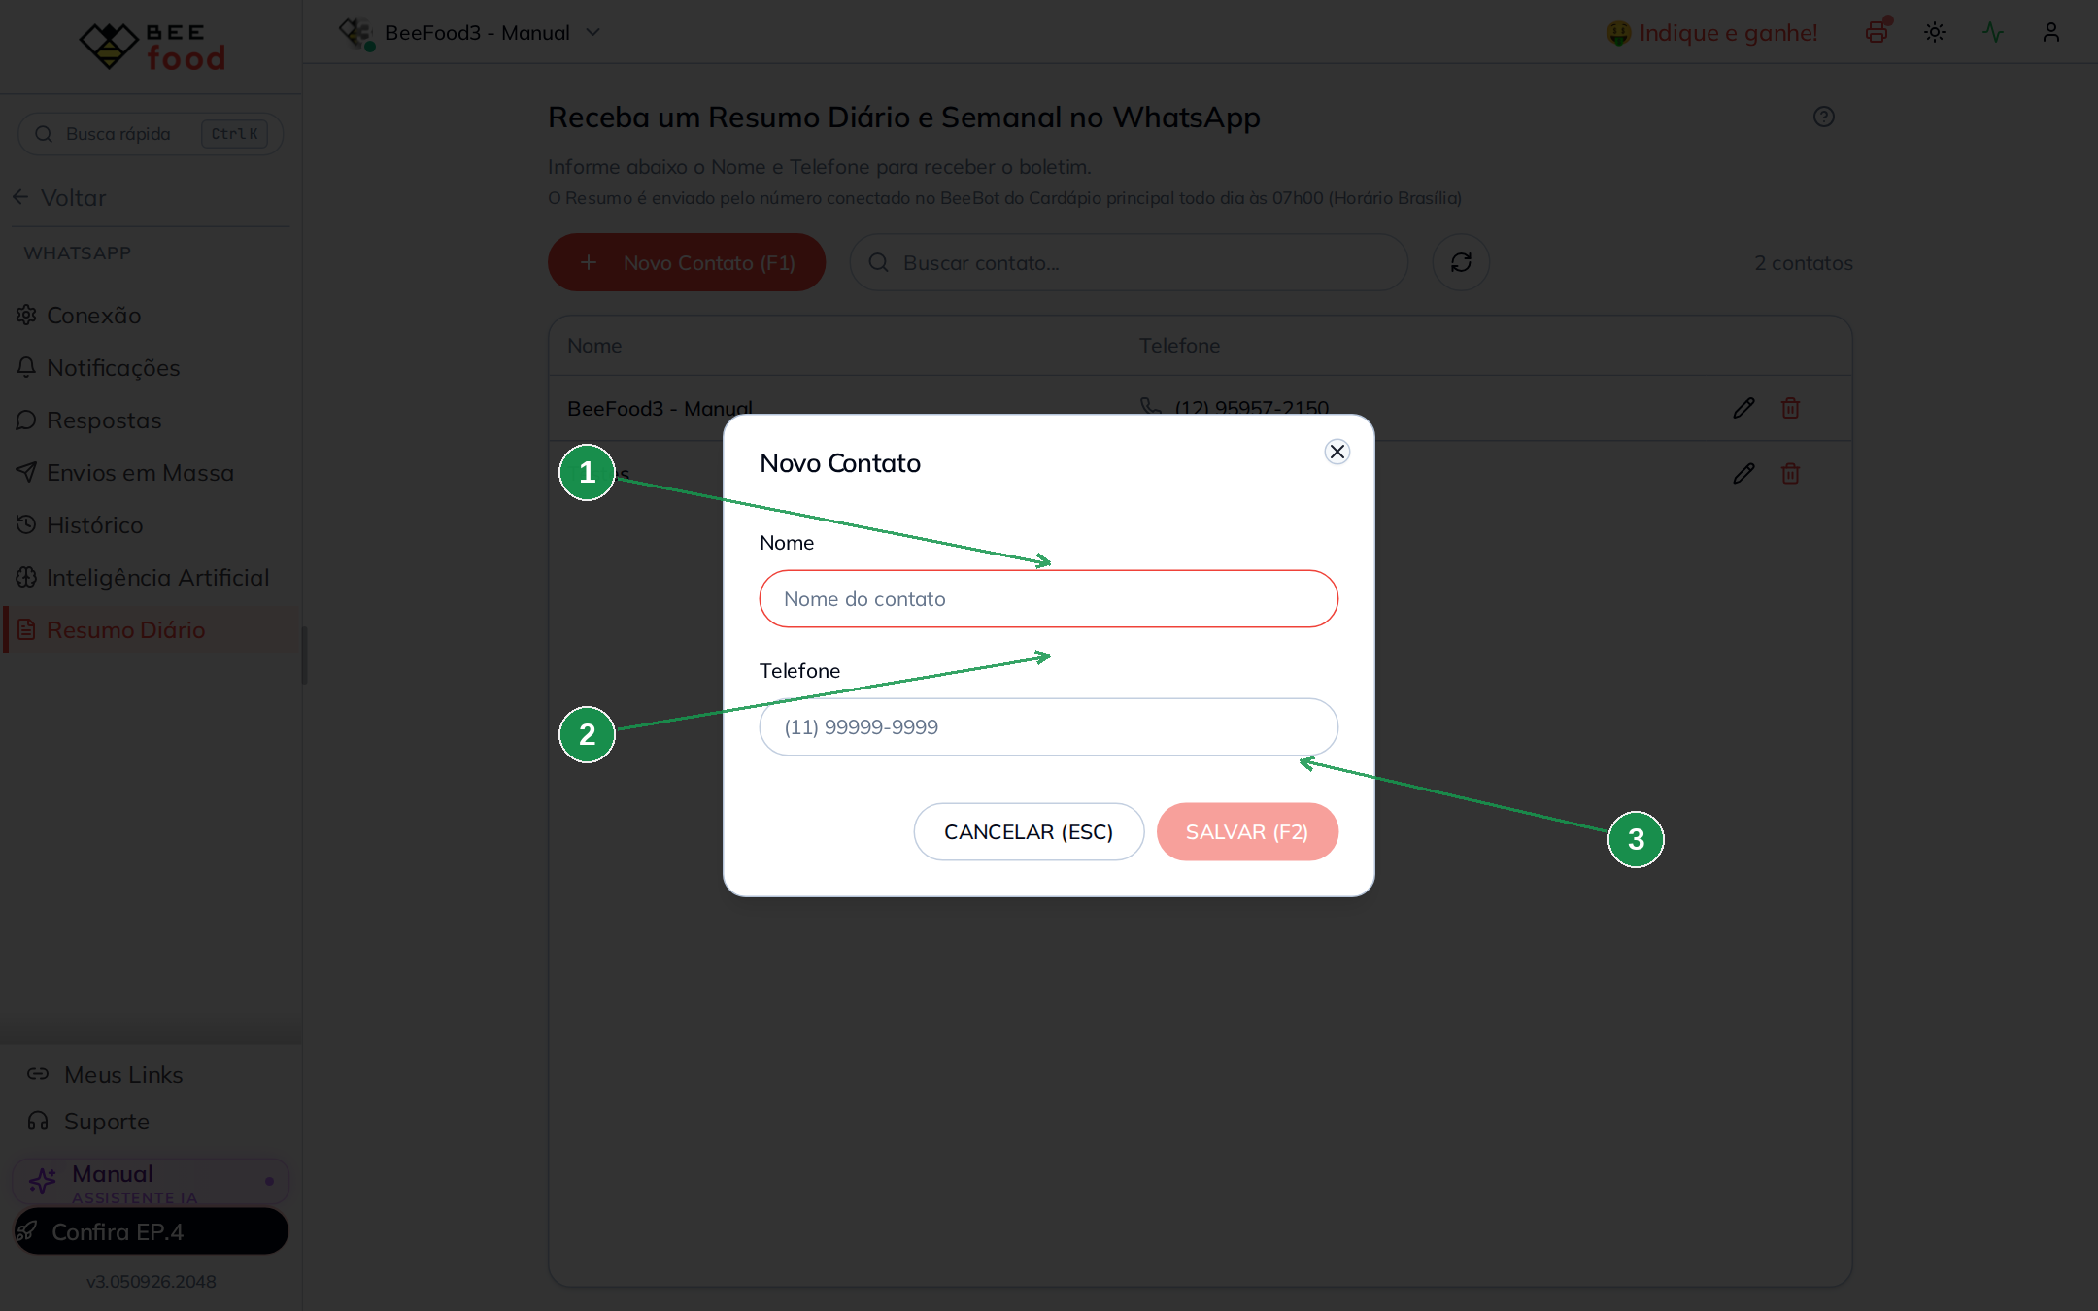Click the Busca rápida search box
Viewport: 2098px width, 1311px height.
pos(151,134)
